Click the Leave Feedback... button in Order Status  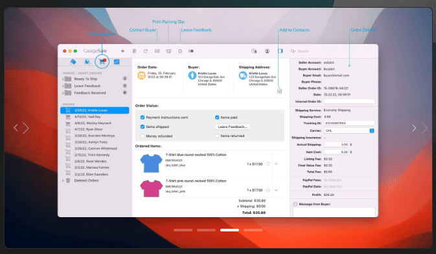click(x=233, y=127)
